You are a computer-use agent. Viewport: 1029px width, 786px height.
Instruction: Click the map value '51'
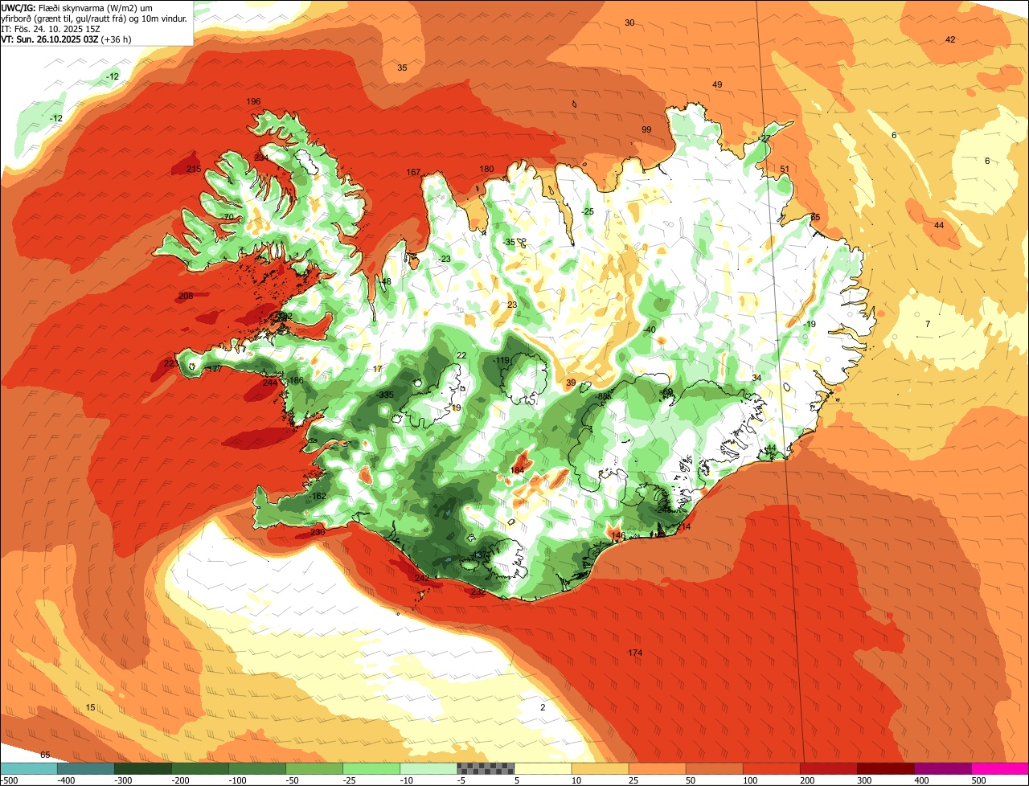click(785, 169)
